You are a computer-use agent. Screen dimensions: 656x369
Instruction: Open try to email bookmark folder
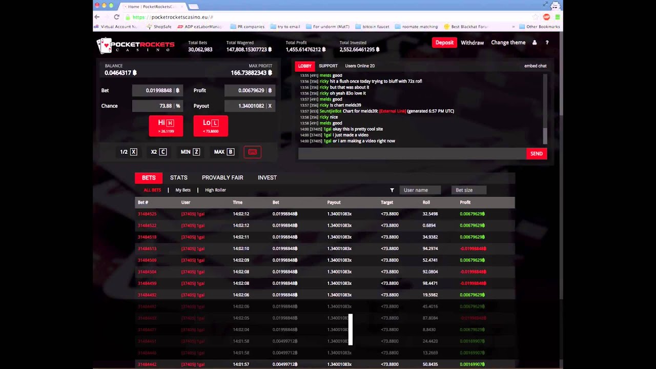(285, 27)
